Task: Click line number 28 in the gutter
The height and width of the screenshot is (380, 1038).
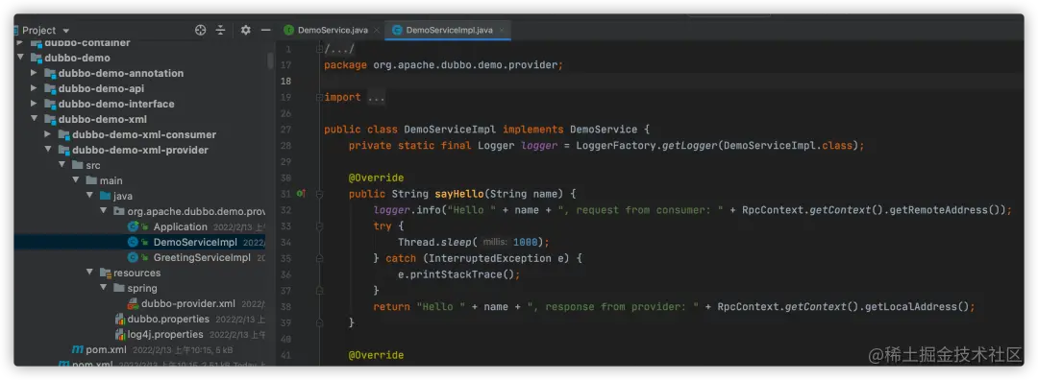Action: 286,146
